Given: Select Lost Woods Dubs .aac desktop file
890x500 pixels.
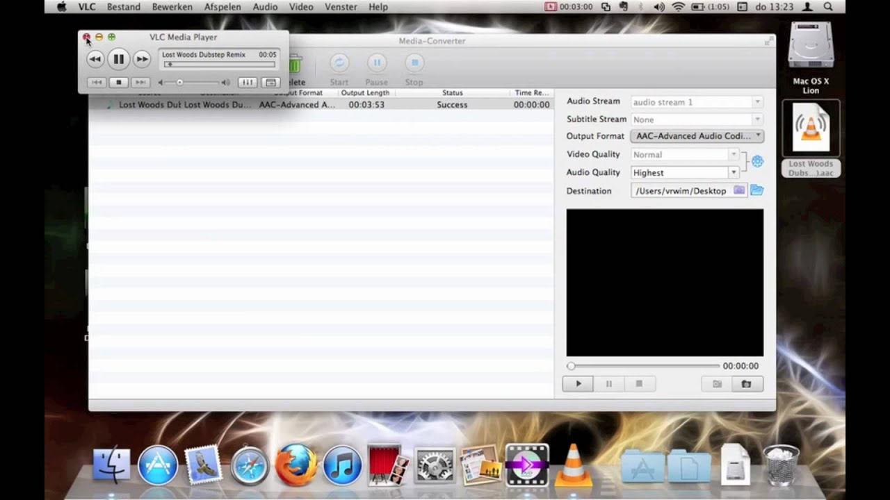Looking at the screenshot, I should tap(811, 139).
